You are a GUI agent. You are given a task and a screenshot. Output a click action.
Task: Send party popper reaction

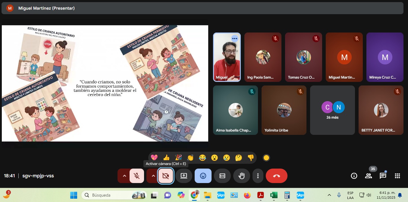click(x=178, y=157)
